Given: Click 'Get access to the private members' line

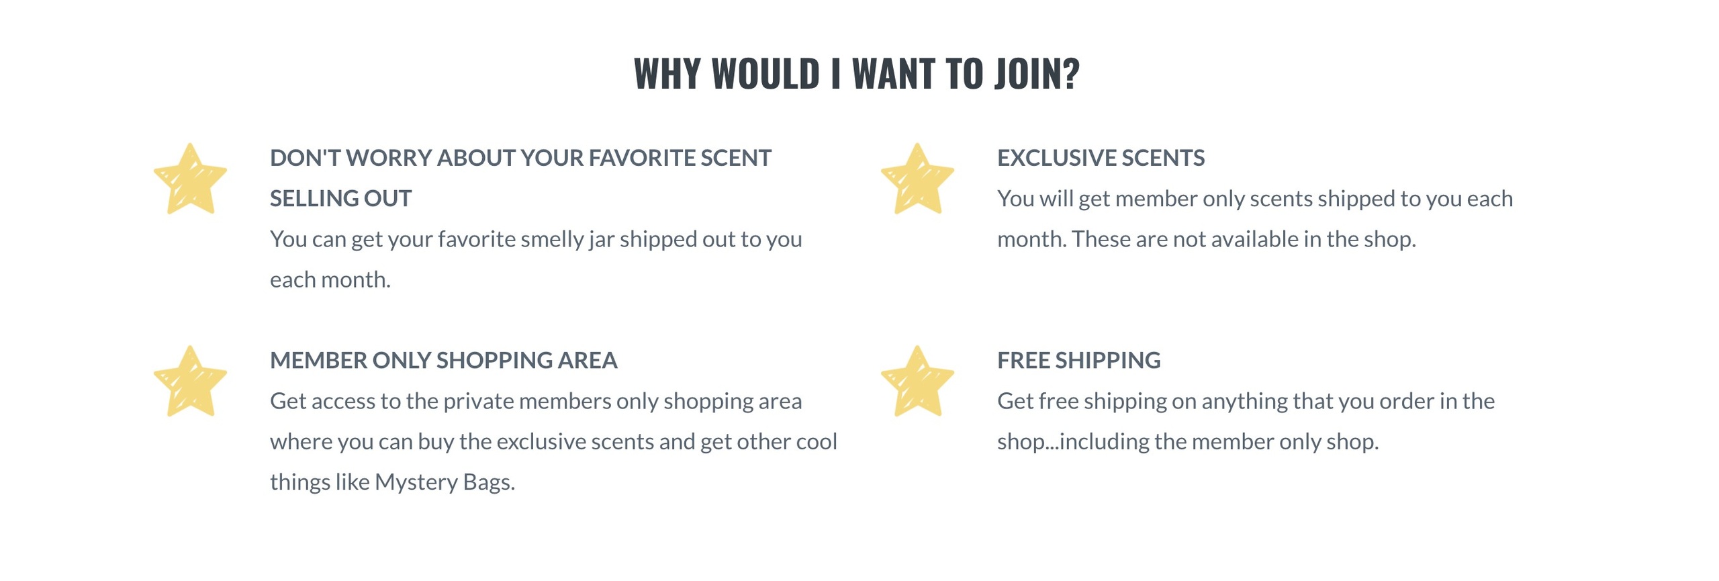Looking at the screenshot, I should (536, 401).
